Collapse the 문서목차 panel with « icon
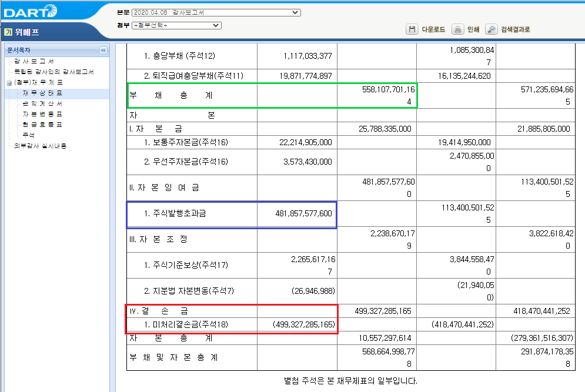585x392 pixels. [x=103, y=50]
